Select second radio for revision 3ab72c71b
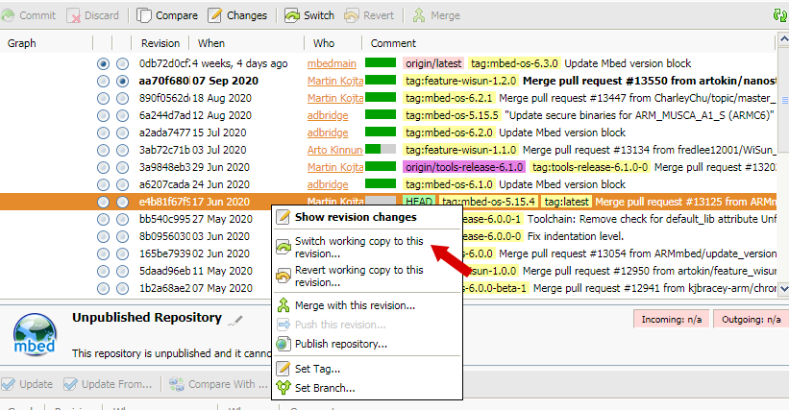This screenshot has width=789, height=410. point(122,150)
